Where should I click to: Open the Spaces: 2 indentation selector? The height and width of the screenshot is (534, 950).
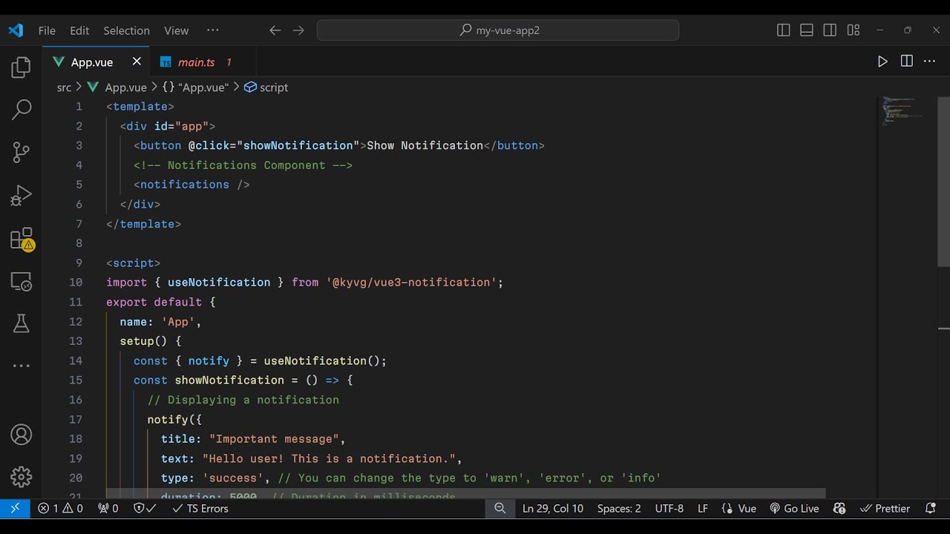click(619, 509)
